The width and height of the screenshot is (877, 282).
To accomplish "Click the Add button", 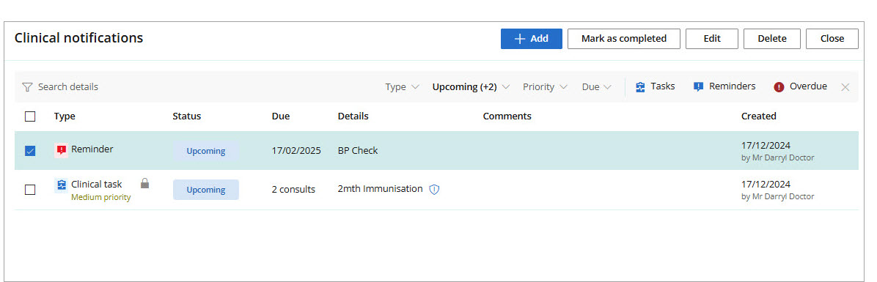I will tap(532, 39).
